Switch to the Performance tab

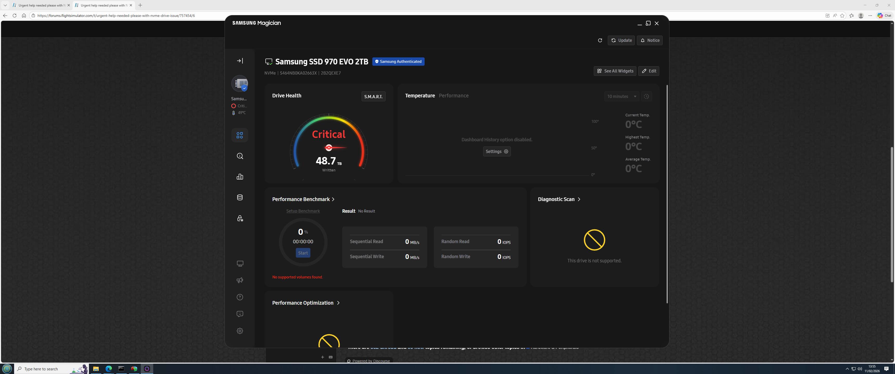coord(453,96)
